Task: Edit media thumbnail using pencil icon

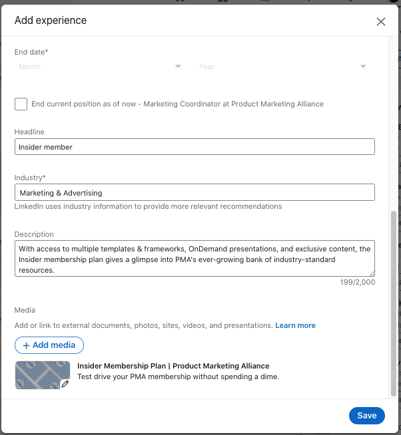Action: (x=65, y=384)
